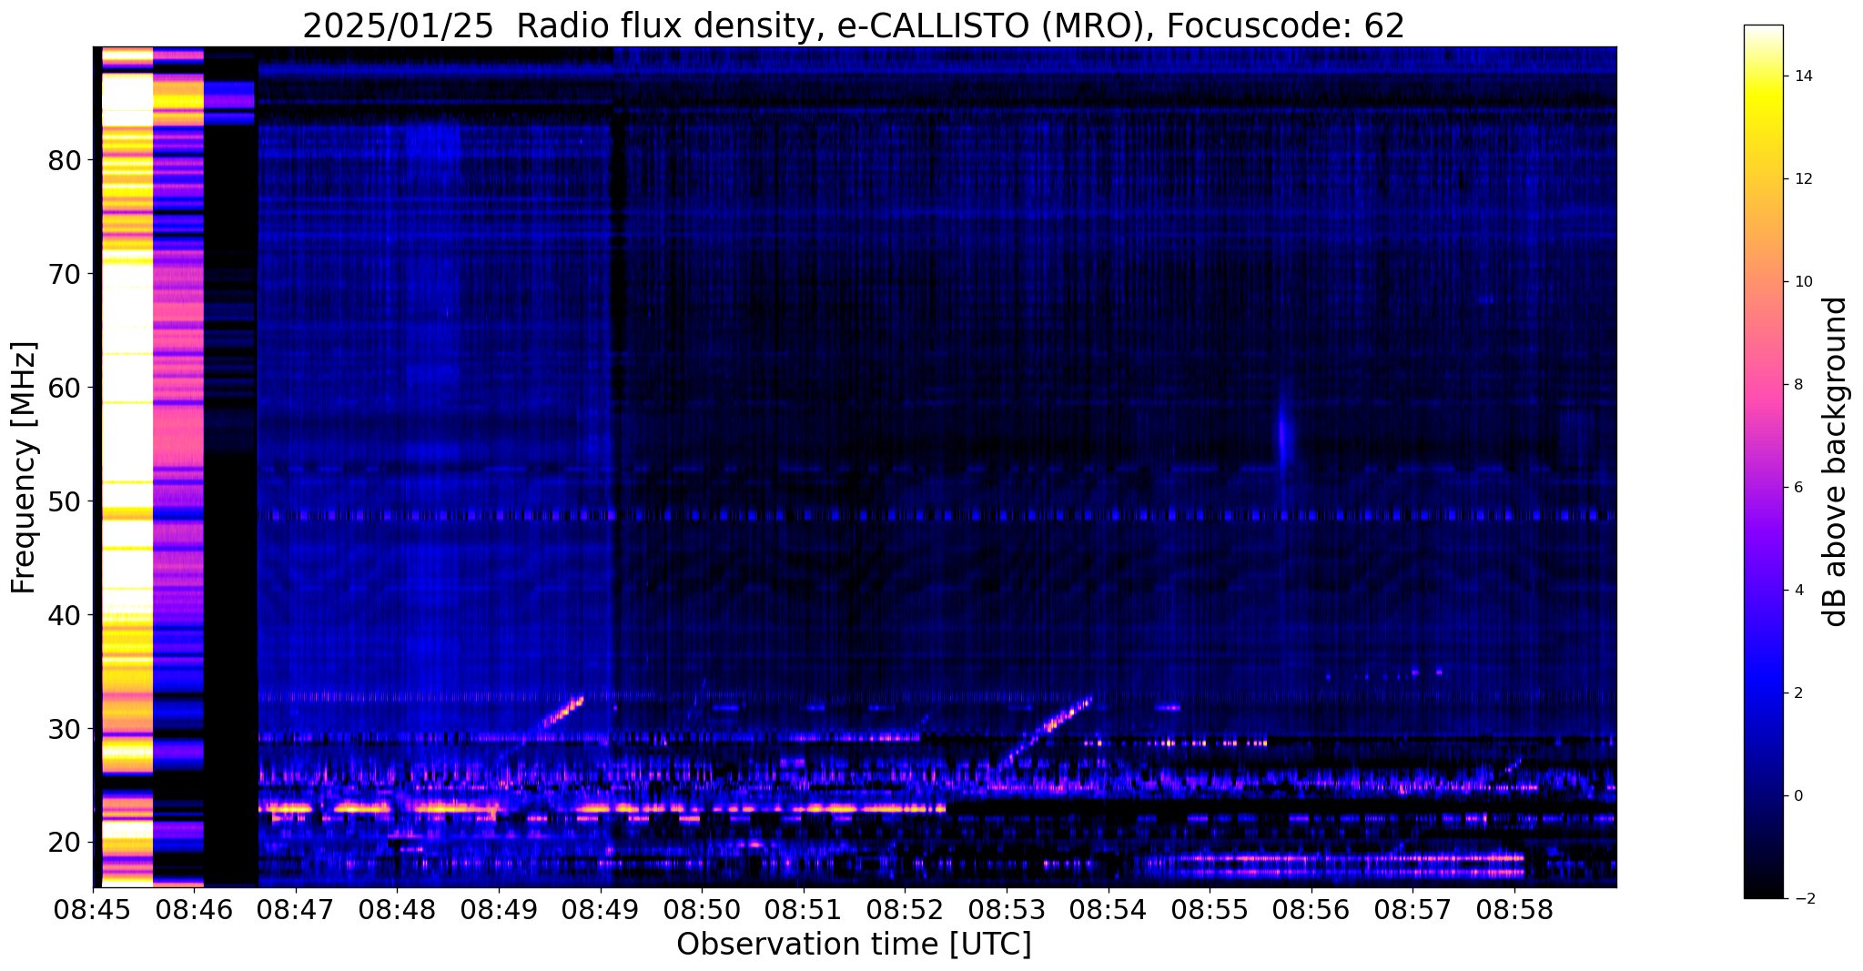
Task: Click x-axis tick label 08:58
Action: click(1514, 911)
